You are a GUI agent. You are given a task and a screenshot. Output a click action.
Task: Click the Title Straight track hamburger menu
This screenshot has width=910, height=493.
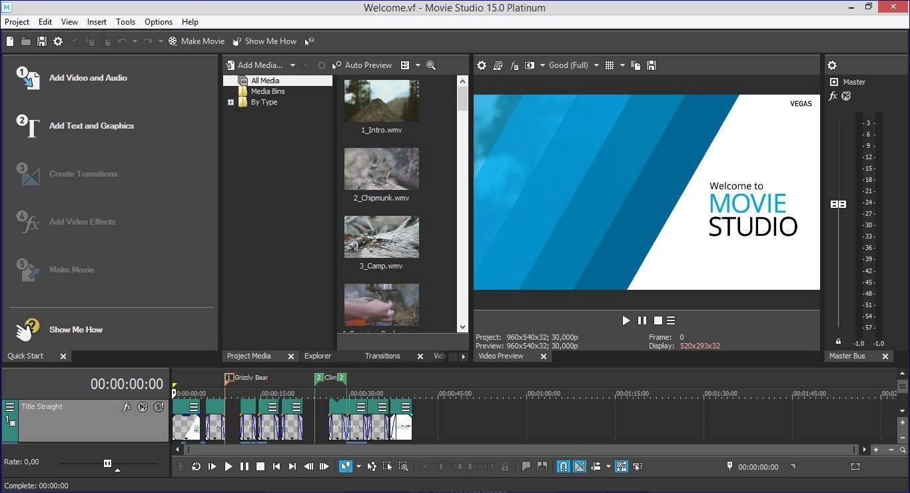(x=10, y=406)
